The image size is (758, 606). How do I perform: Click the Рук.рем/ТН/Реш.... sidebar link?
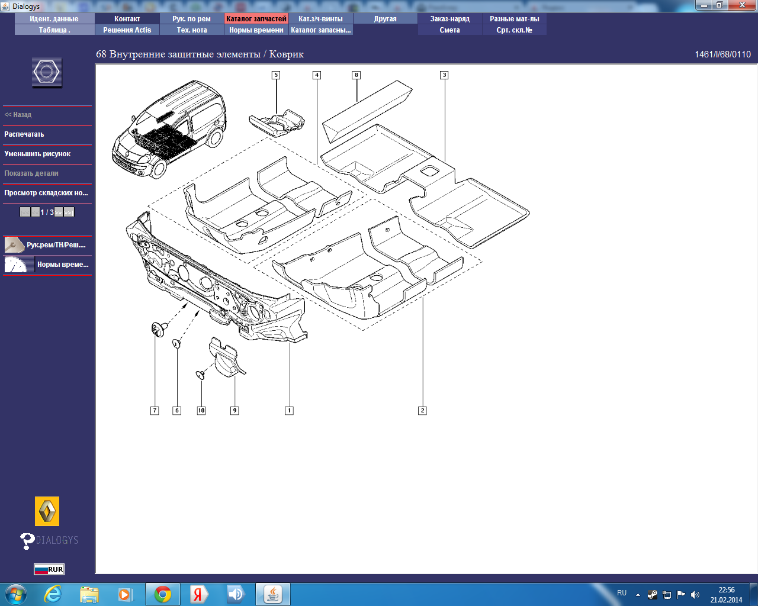56,245
